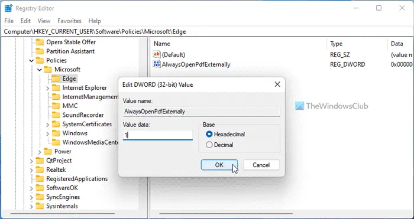Click the (Default) string value icon
Screen dimensions: 414x219
[157, 54]
